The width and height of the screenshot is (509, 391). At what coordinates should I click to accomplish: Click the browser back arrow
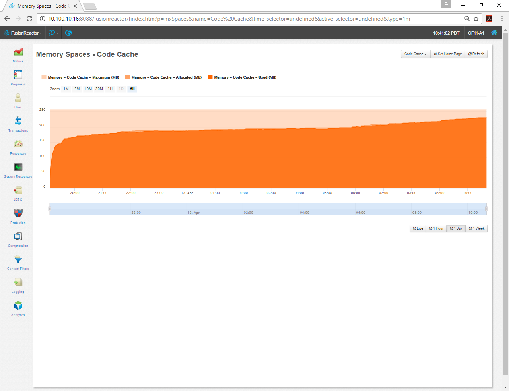[x=7, y=19]
